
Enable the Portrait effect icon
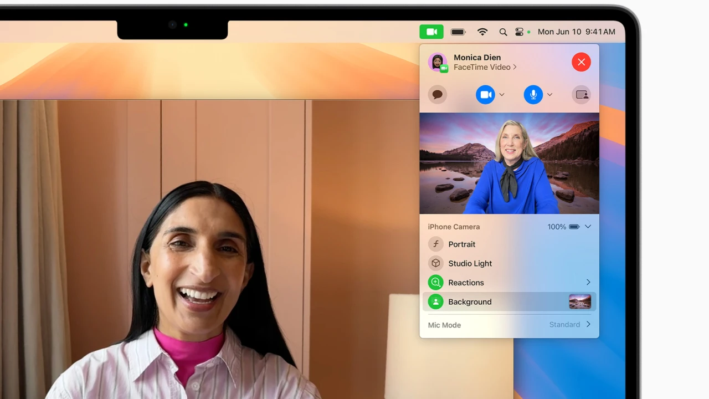coord(436,244)
